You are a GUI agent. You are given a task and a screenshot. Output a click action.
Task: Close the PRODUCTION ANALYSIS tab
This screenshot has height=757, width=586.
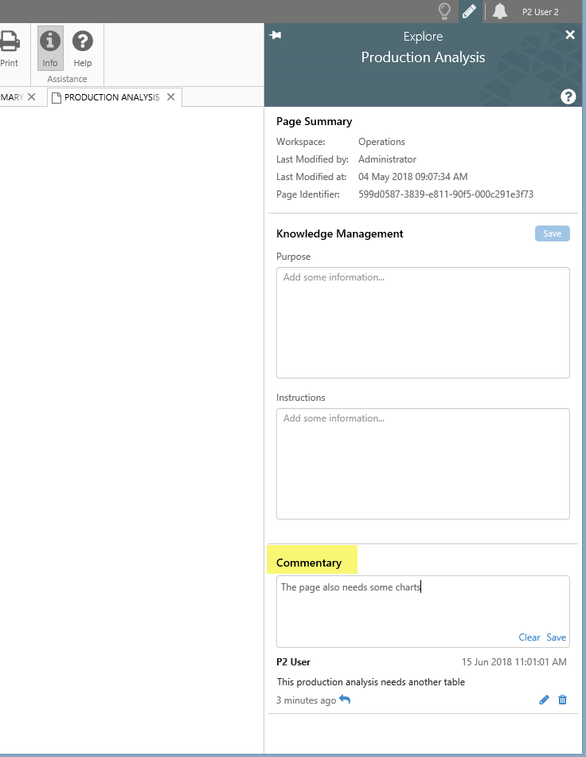(x=170, y=97)
